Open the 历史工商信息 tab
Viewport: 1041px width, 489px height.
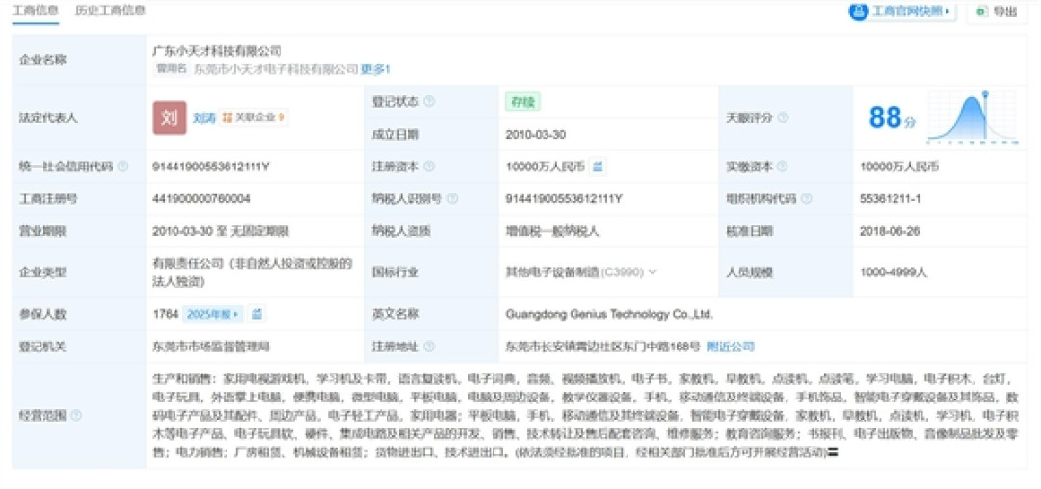pos(110,12)
